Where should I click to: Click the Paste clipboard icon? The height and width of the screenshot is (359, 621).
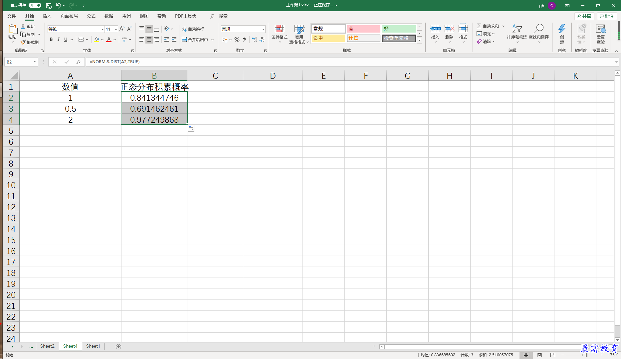(12, 30)
